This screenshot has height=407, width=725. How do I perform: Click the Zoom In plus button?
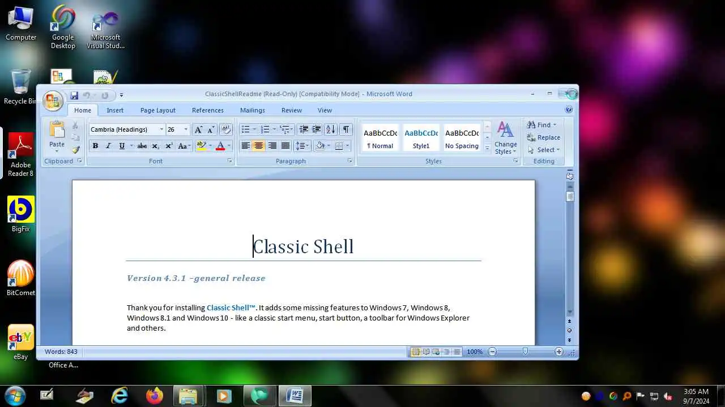click(559, 352)
